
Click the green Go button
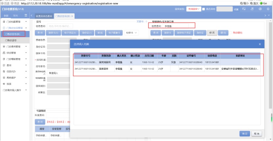pos(263,3)
